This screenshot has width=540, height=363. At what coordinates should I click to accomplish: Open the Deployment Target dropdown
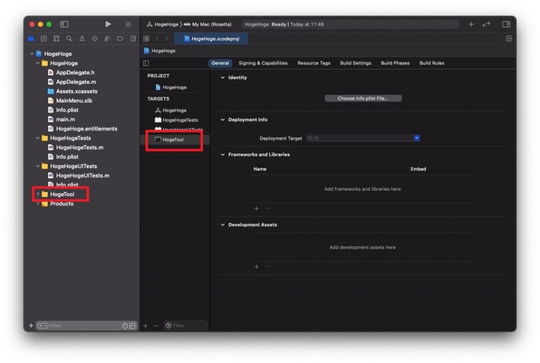tap(417, 138)
